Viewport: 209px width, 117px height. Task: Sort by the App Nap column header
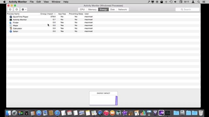(62, 14)
